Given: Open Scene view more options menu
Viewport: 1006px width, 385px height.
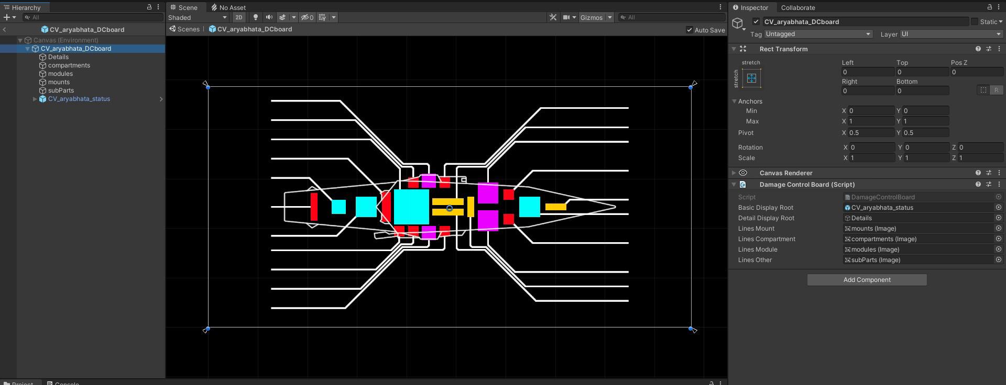Looking at the screenshot, I should 720,7.
